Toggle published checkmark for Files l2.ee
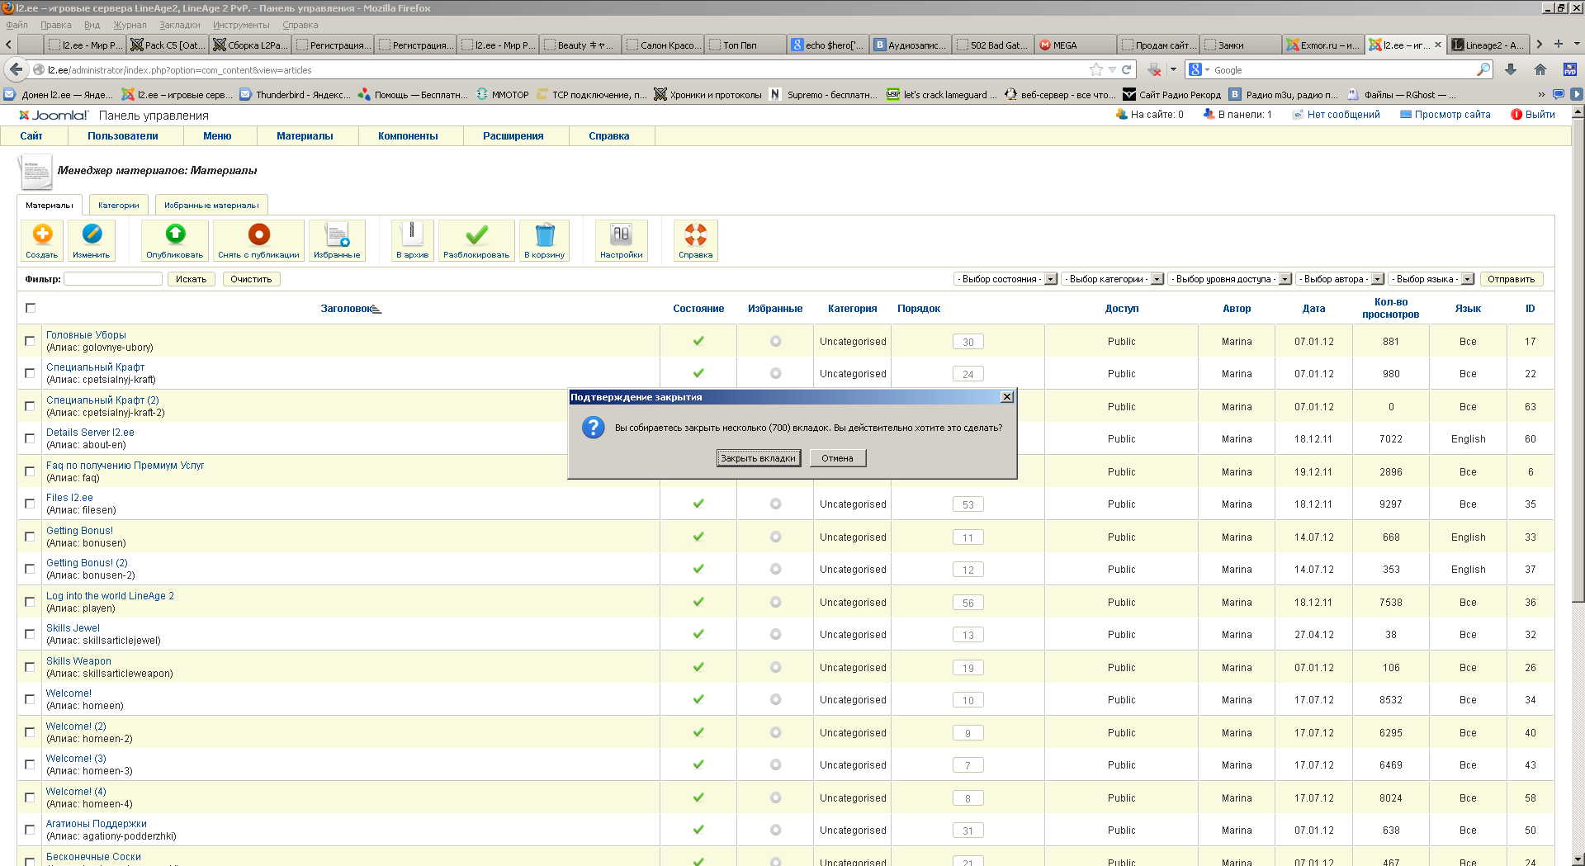The width and height of the screenshot is (1585, 866). coord(698,504)
